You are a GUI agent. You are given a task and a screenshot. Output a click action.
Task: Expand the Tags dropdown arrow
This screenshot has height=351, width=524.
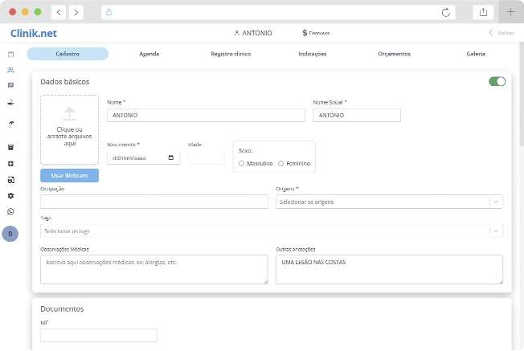tap(496, 231)
